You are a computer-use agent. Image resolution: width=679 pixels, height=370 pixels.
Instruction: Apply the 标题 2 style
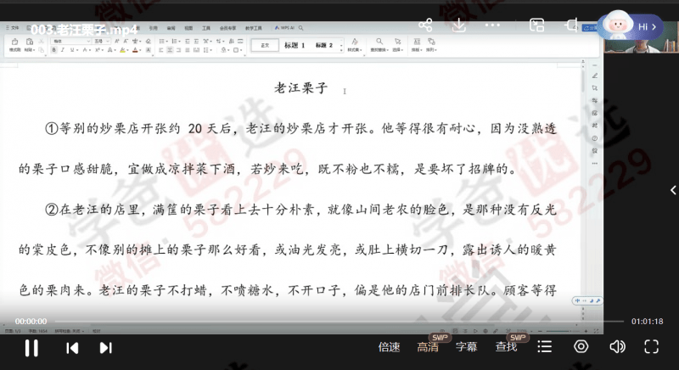[324, 46]
